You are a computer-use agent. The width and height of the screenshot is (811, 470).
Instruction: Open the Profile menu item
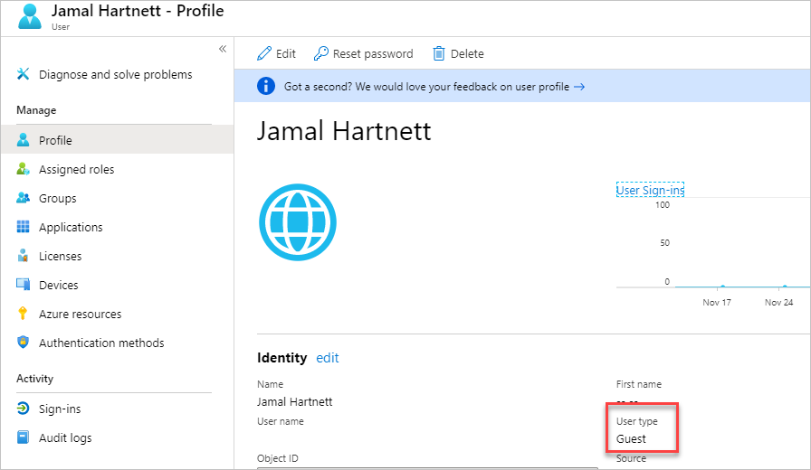point(55,140)
